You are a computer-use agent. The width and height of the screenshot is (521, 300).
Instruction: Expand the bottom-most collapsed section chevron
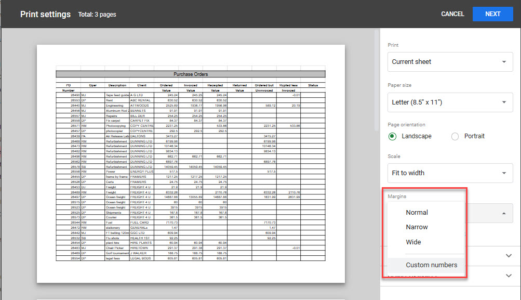click(x=509, y=276)
